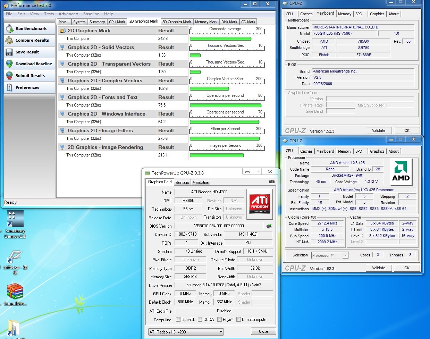Viewport: 430px width, 339px height.
Task: Click the GPU-Z BIOS save chip icon
Action: (269, 226)
